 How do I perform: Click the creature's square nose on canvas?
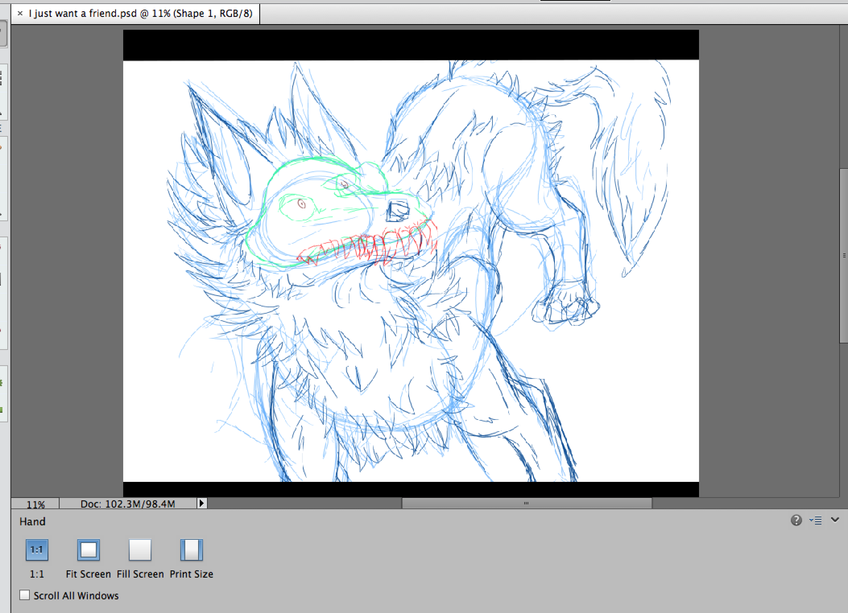398,211
